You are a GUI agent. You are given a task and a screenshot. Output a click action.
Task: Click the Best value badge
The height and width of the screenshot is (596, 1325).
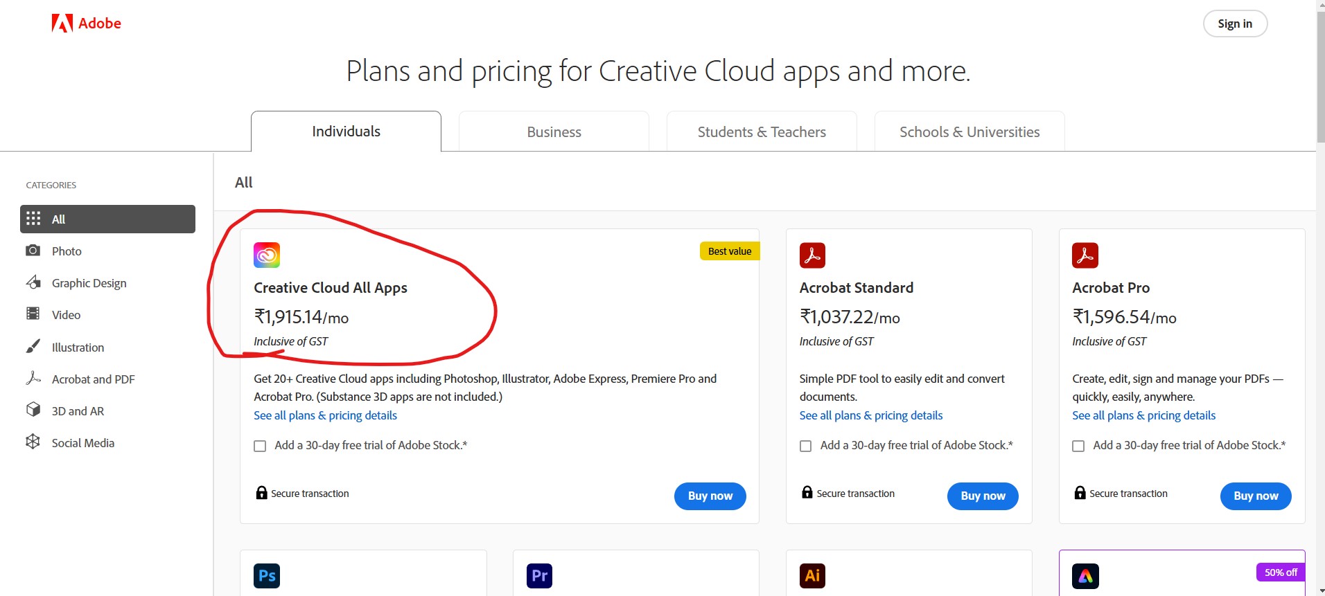(x=730, y=251)
